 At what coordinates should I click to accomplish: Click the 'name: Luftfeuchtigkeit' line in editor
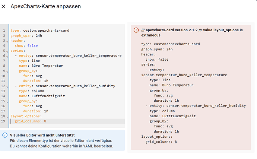[42, 96]
